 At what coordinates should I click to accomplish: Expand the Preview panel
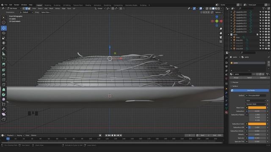pos(235,82)
